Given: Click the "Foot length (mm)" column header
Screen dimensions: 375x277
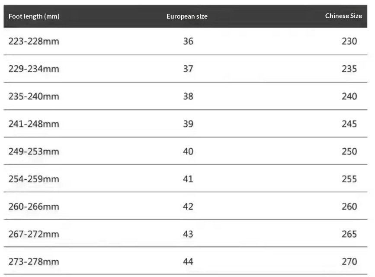Looking at the screenshot, I should (x=34, y=16).
